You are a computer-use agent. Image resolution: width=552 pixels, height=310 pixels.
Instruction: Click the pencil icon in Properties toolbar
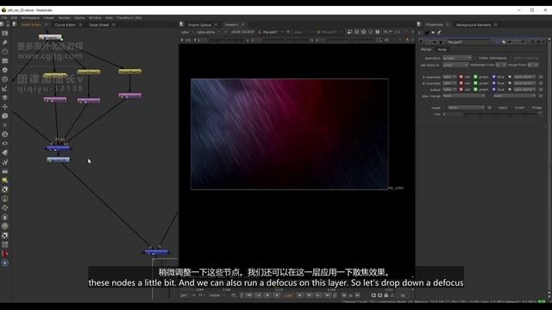click(x=439, y=33)
